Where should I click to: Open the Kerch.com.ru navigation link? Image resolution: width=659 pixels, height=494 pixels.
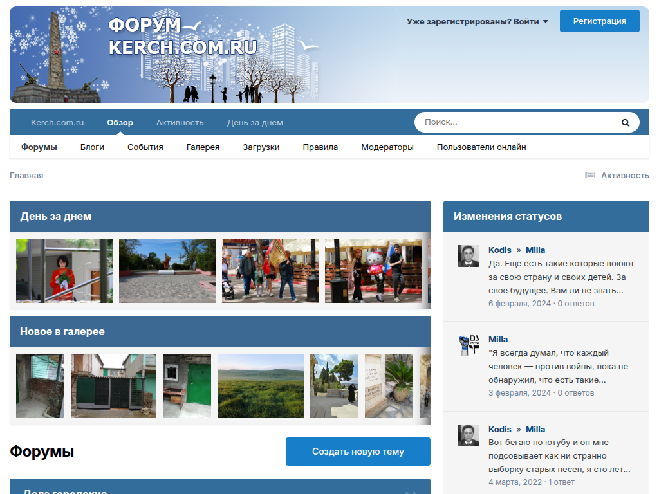point(57,122)
